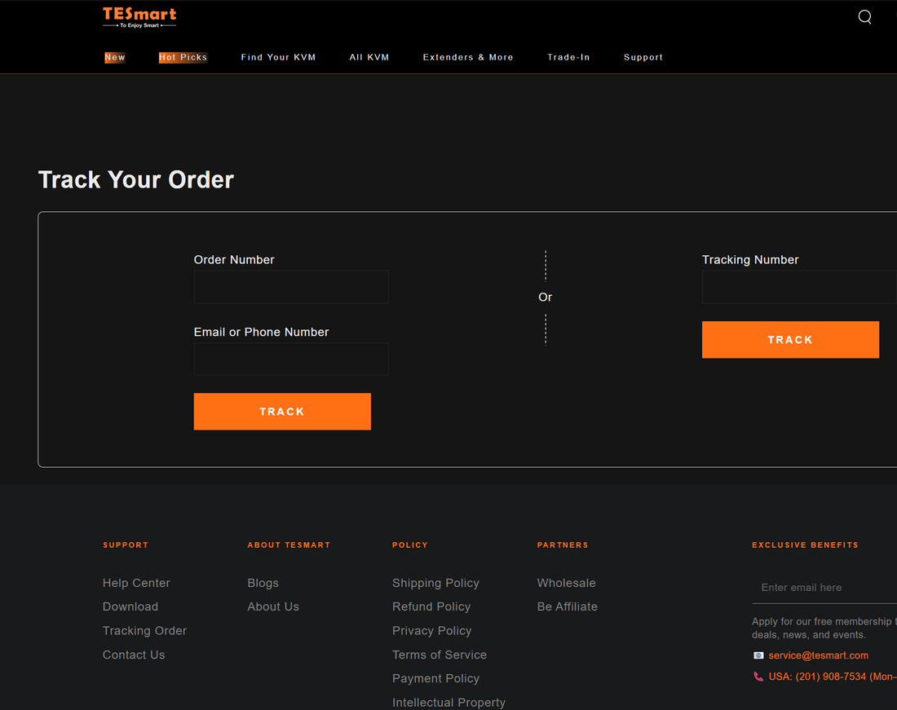The height and width of the screenshot is (710, 897).
Task: Open Find Your KVM in navigation
Action: pos(278,58)
